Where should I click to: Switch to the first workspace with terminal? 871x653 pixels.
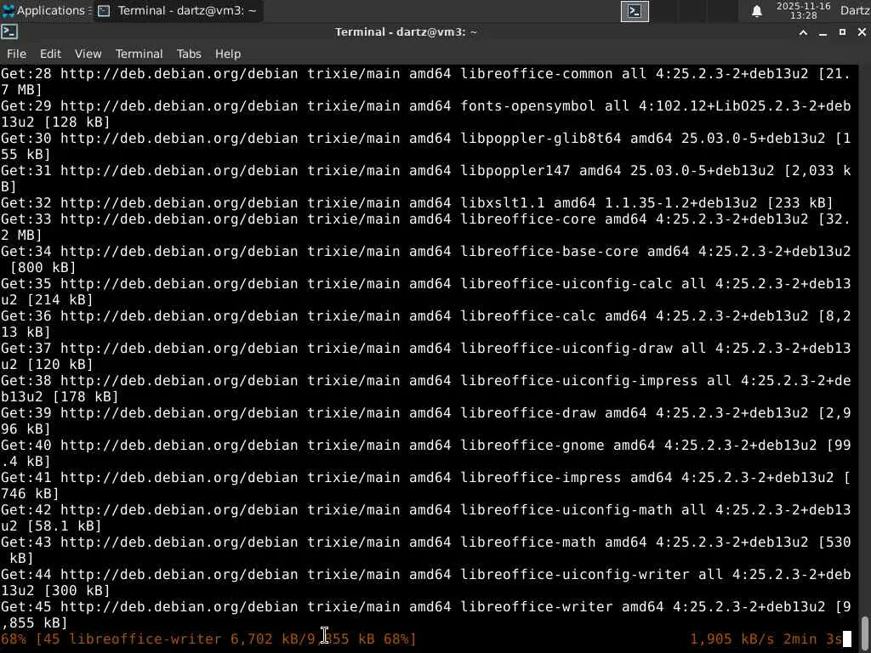pyautogui.click(x=635, y=11)
